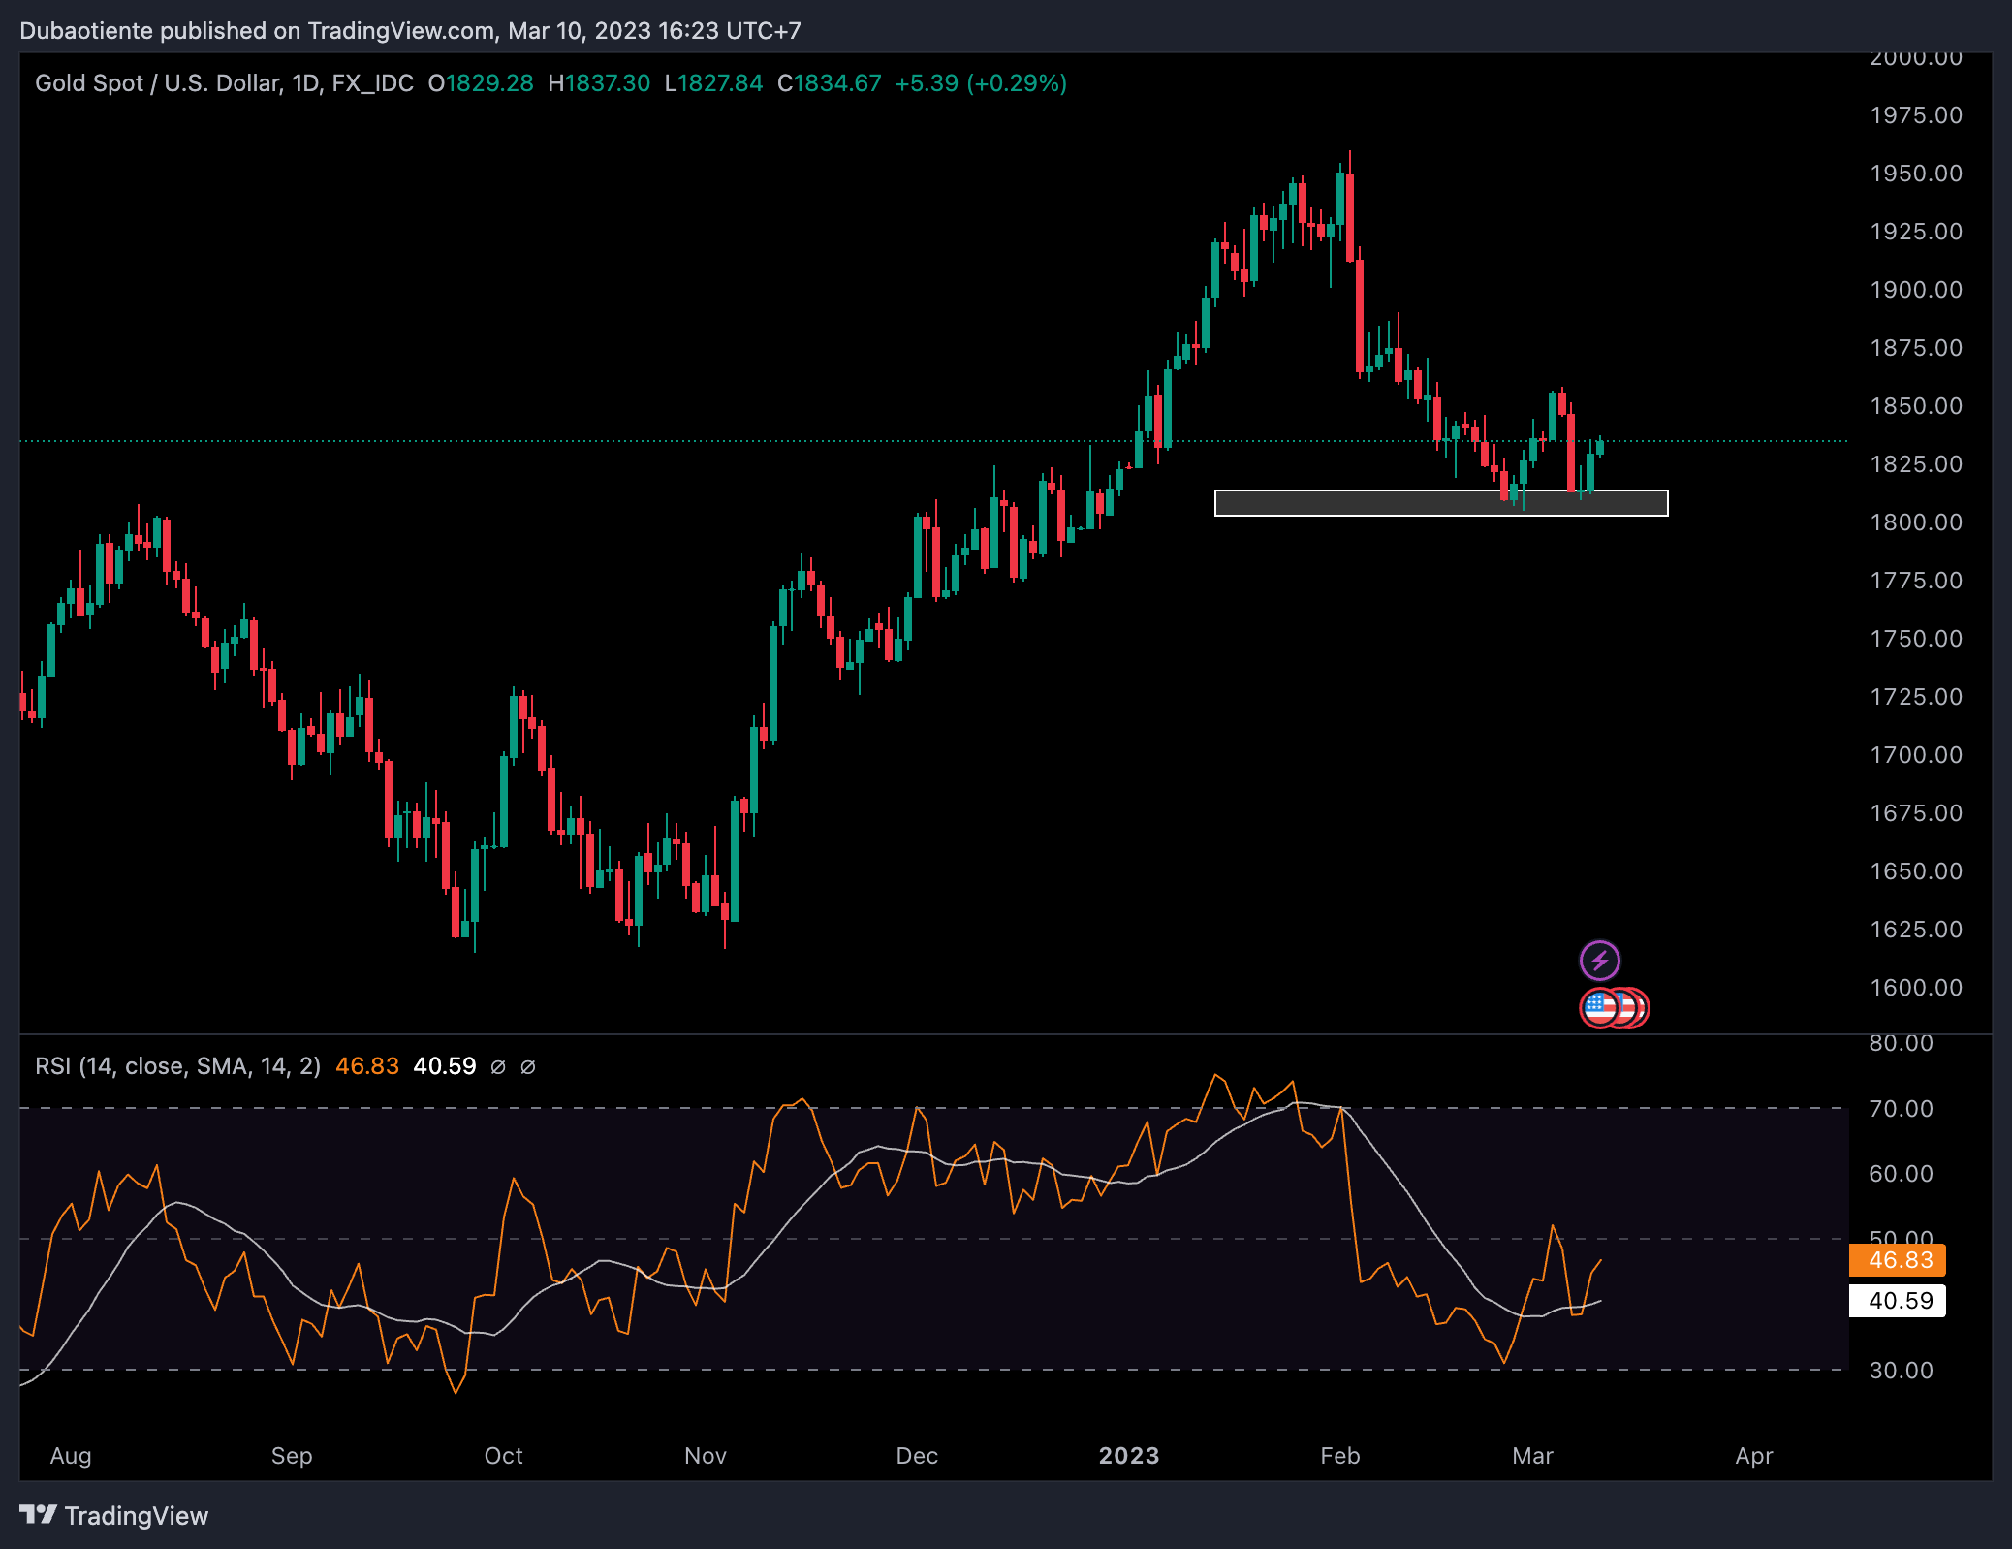Viewport: 2012px width, 1549px height.
Task: Select the white support zone rectangle
Action: point(1441,502)
